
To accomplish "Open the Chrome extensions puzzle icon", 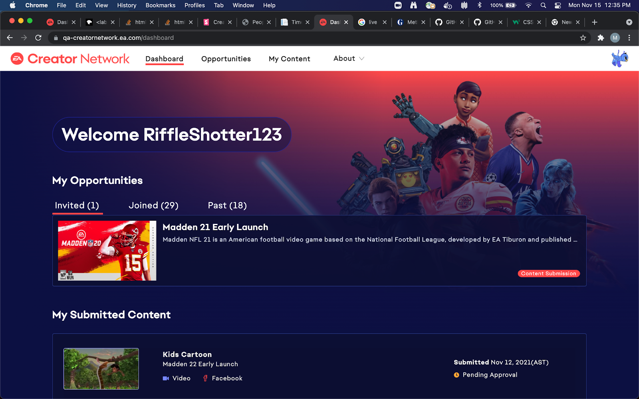I will [601, 38].
